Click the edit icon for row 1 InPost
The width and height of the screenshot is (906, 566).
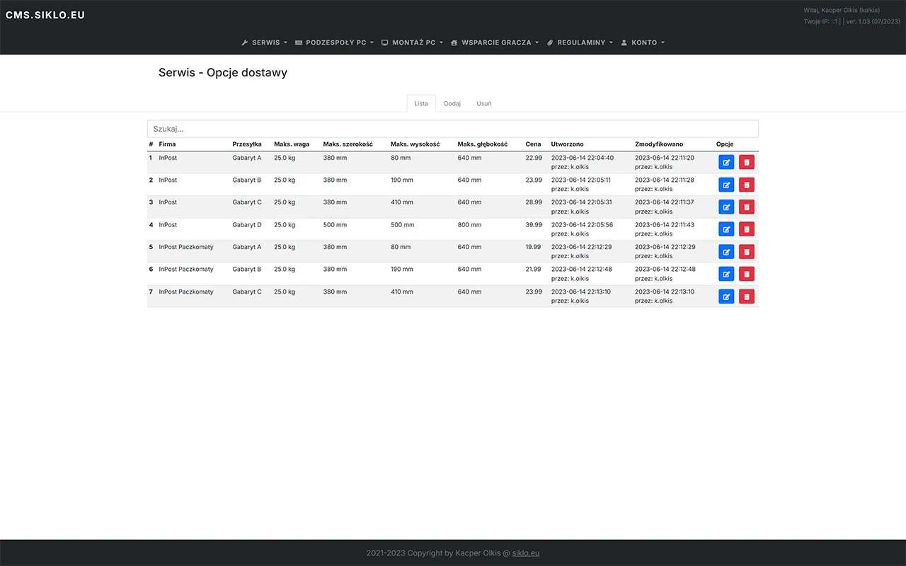coord(726,162)
